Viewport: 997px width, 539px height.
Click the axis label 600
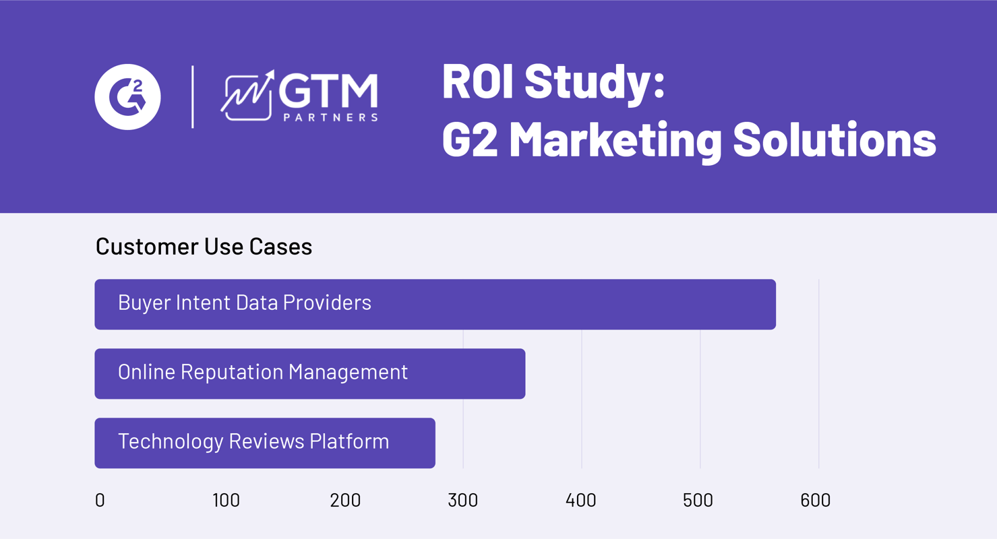pos(816,501)
